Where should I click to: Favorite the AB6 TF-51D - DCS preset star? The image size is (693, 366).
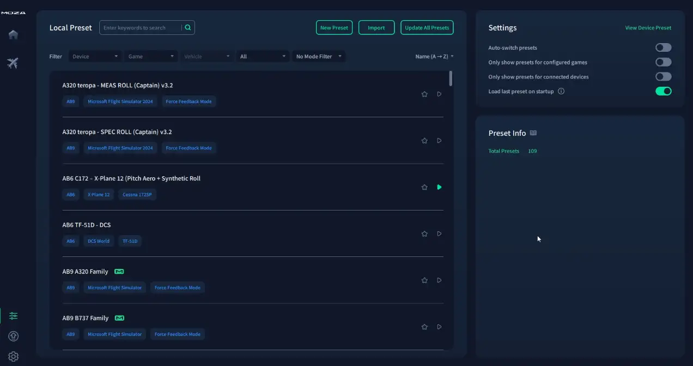click(424, 234)
